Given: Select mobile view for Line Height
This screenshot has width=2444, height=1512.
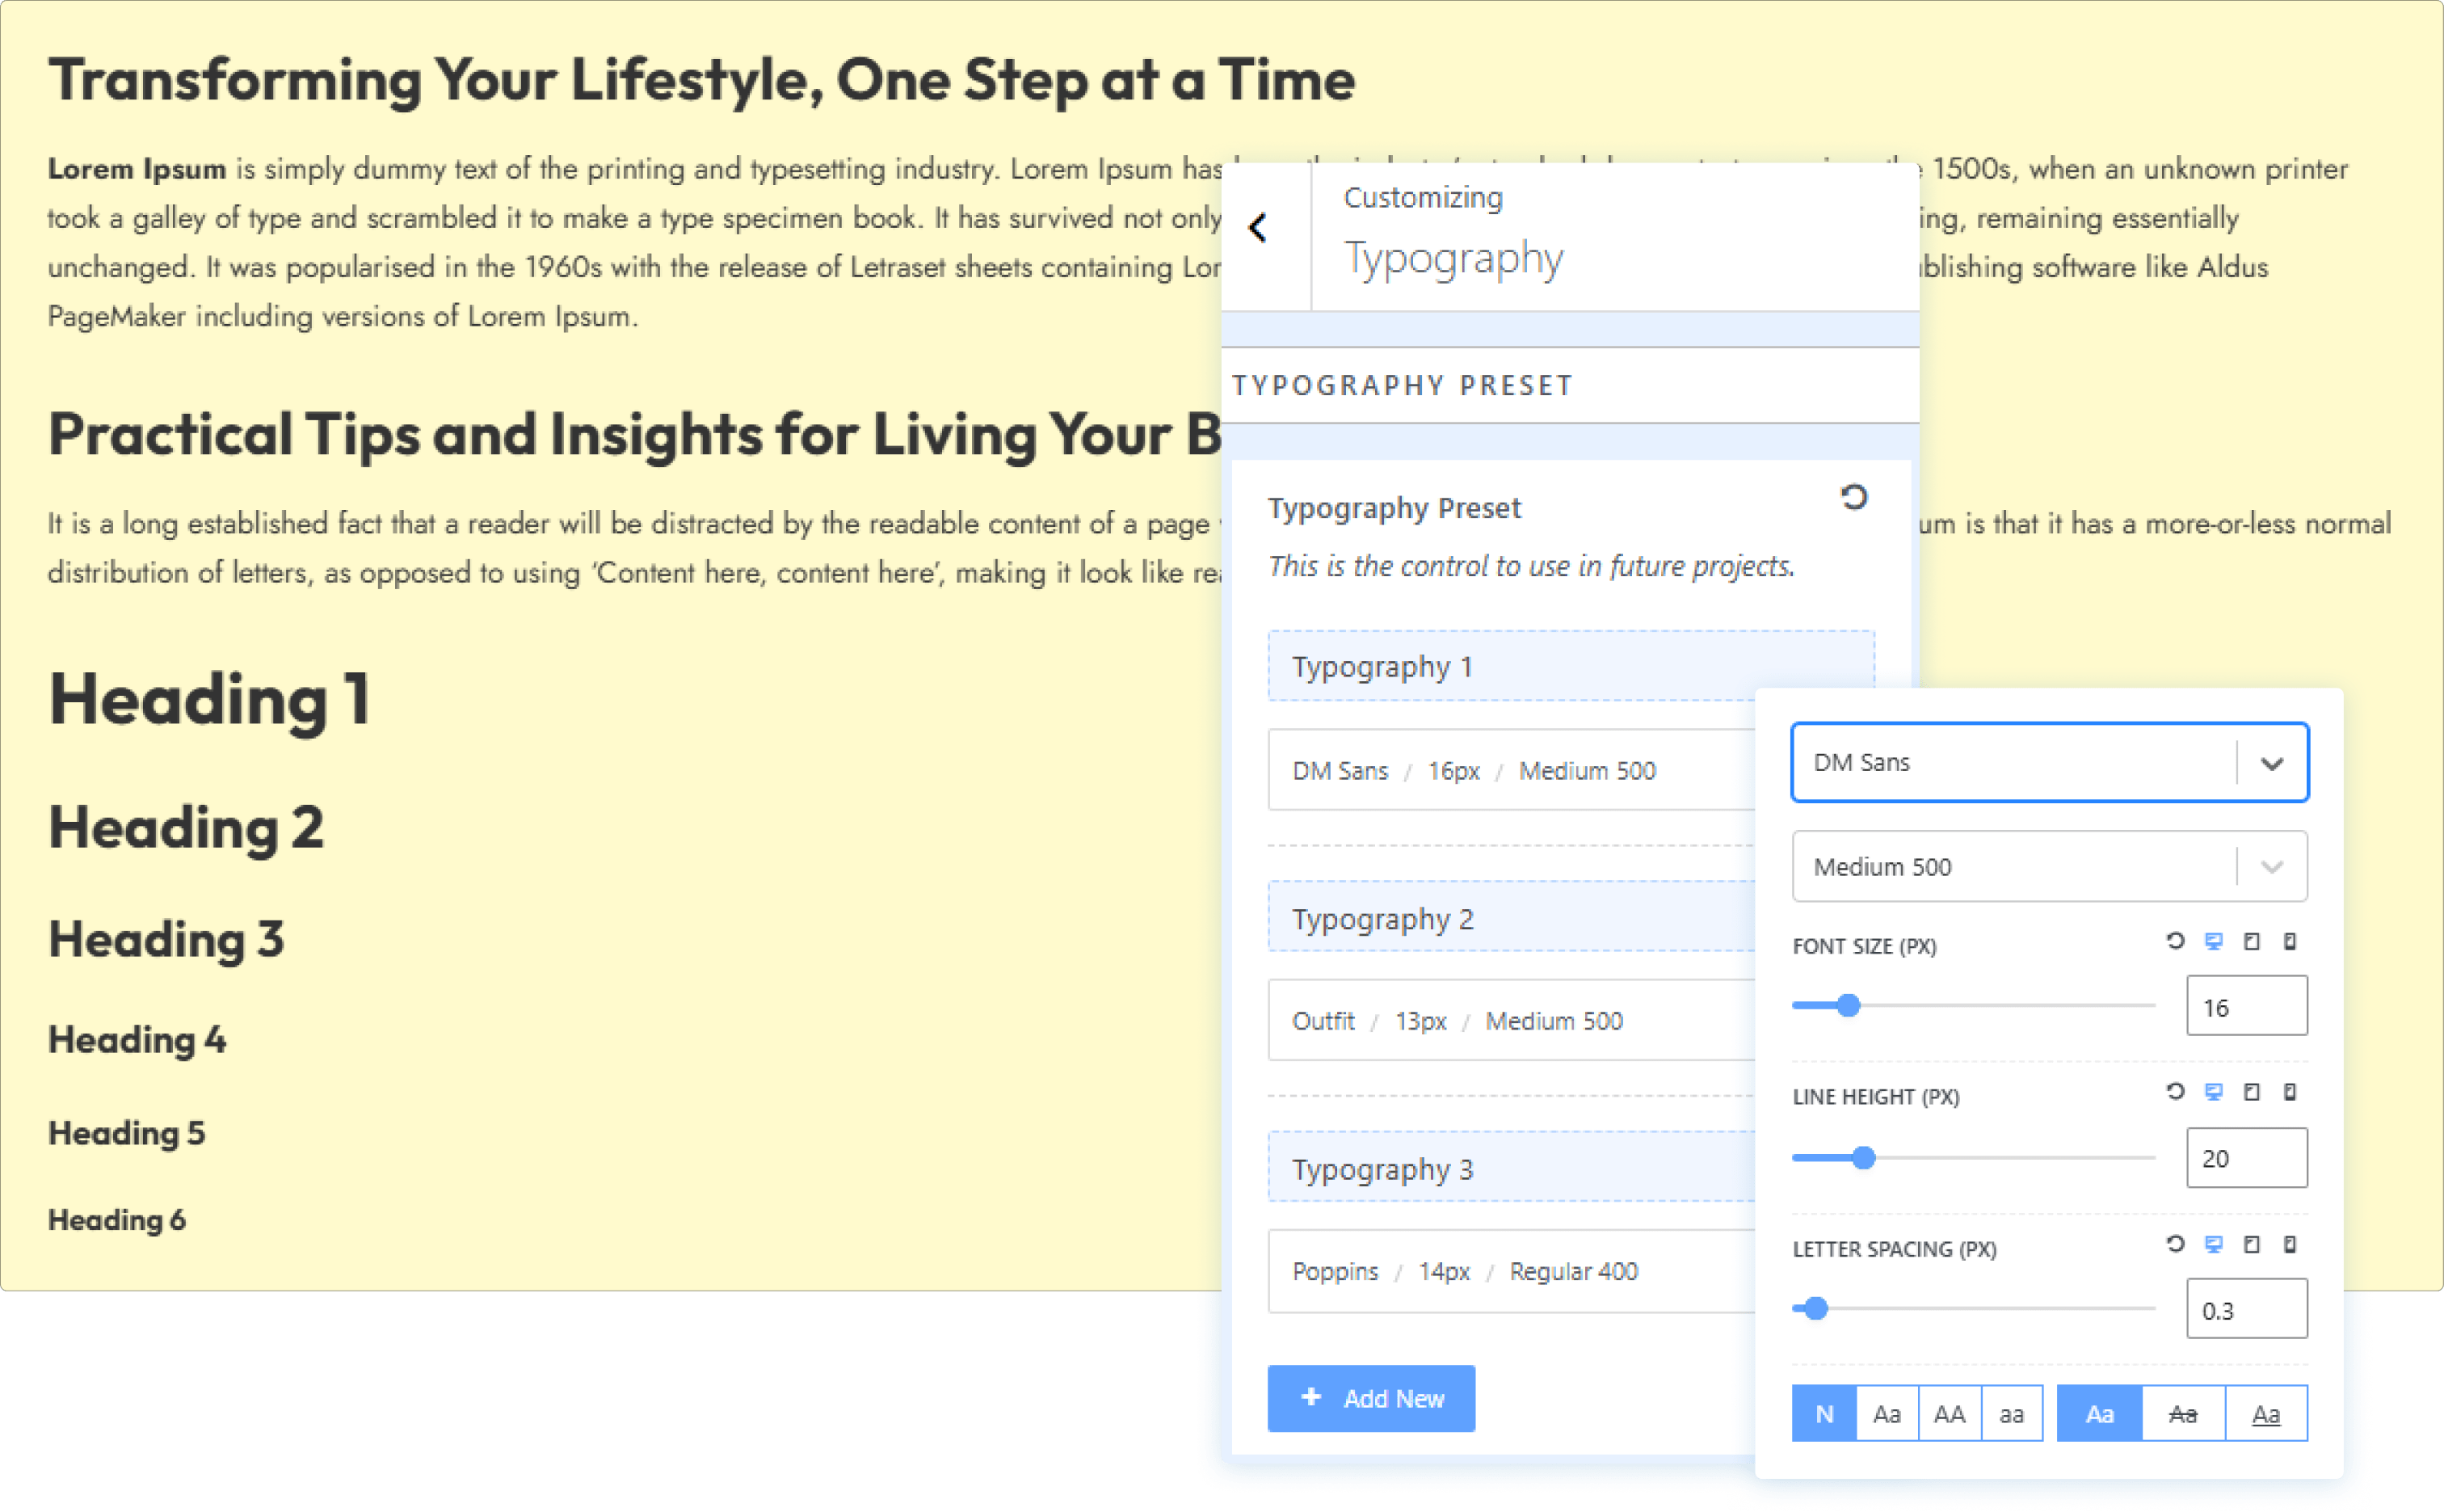Looking at the screenshot, I should click(x=2289, y=1092).
